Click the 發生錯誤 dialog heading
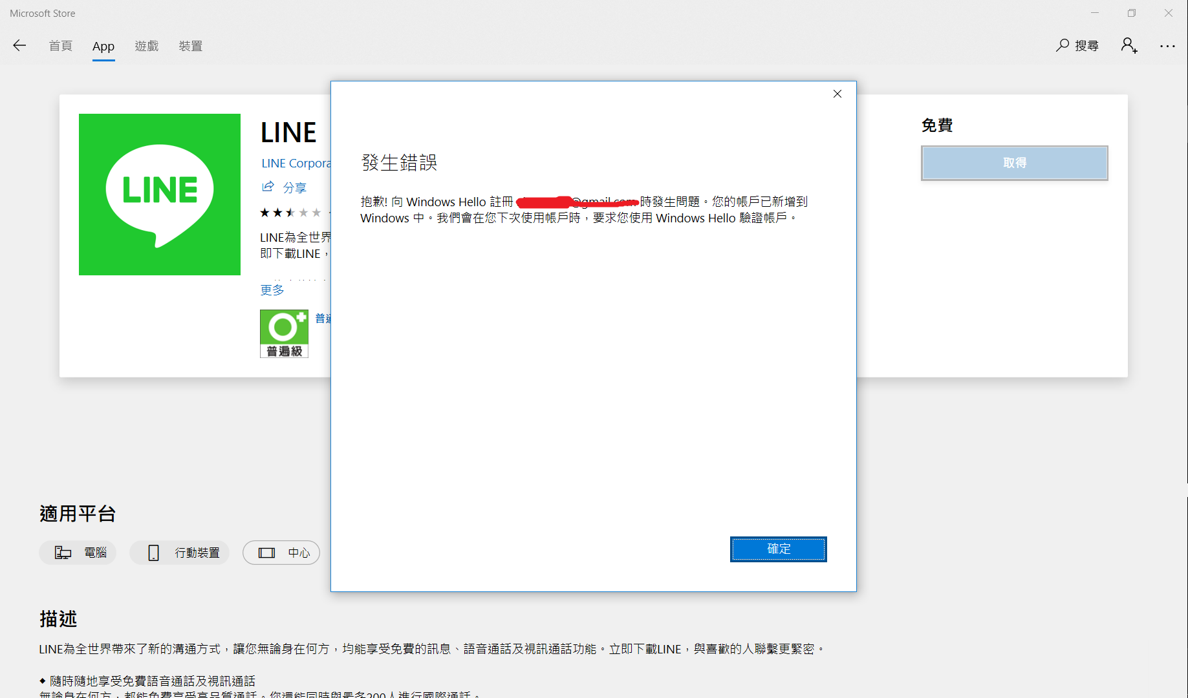Screen dimensions: 1188x698 [x=399, y=162]
